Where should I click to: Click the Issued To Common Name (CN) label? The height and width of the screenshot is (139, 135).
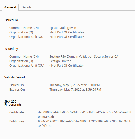[24, 28]
